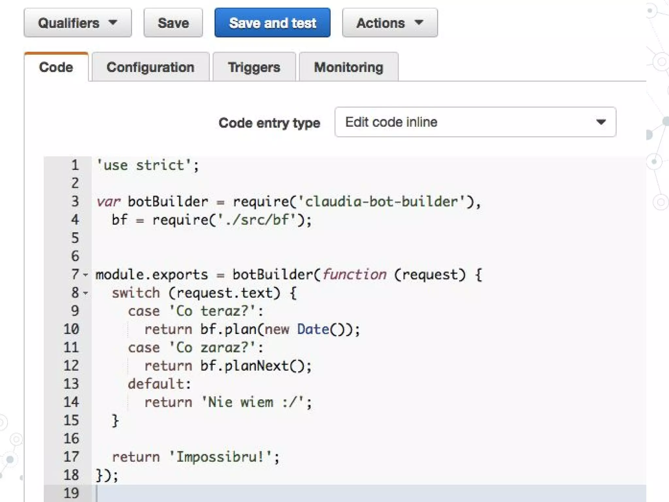
Task: Click on 'Impossibru!' return string
Action: point(221,457)
